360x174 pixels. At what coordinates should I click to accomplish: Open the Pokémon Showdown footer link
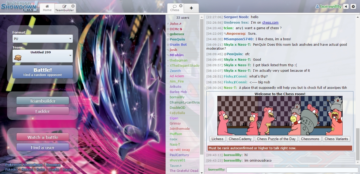(24, 165)
